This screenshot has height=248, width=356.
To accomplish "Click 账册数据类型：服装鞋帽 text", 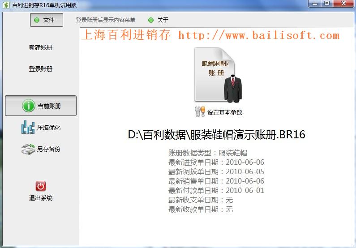I will [208, 153].
